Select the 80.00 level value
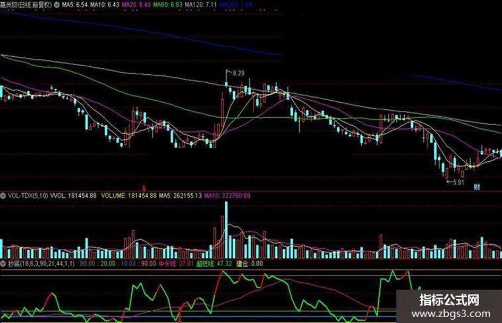 (x=88, y=264)
